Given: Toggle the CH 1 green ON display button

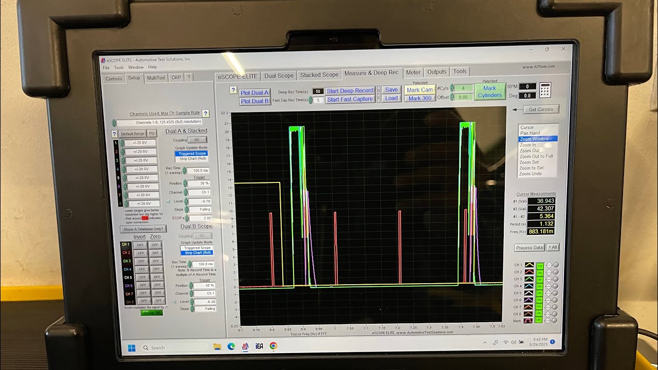Looking at the screenshot, I should [540, 265].
